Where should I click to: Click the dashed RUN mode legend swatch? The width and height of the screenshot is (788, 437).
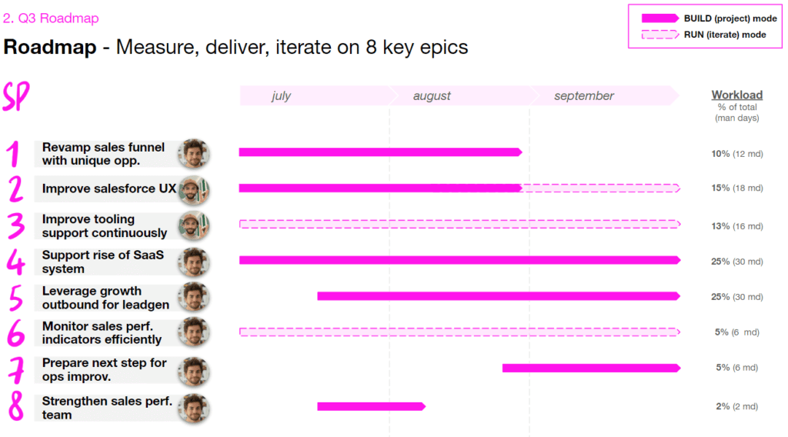point(659,35)
